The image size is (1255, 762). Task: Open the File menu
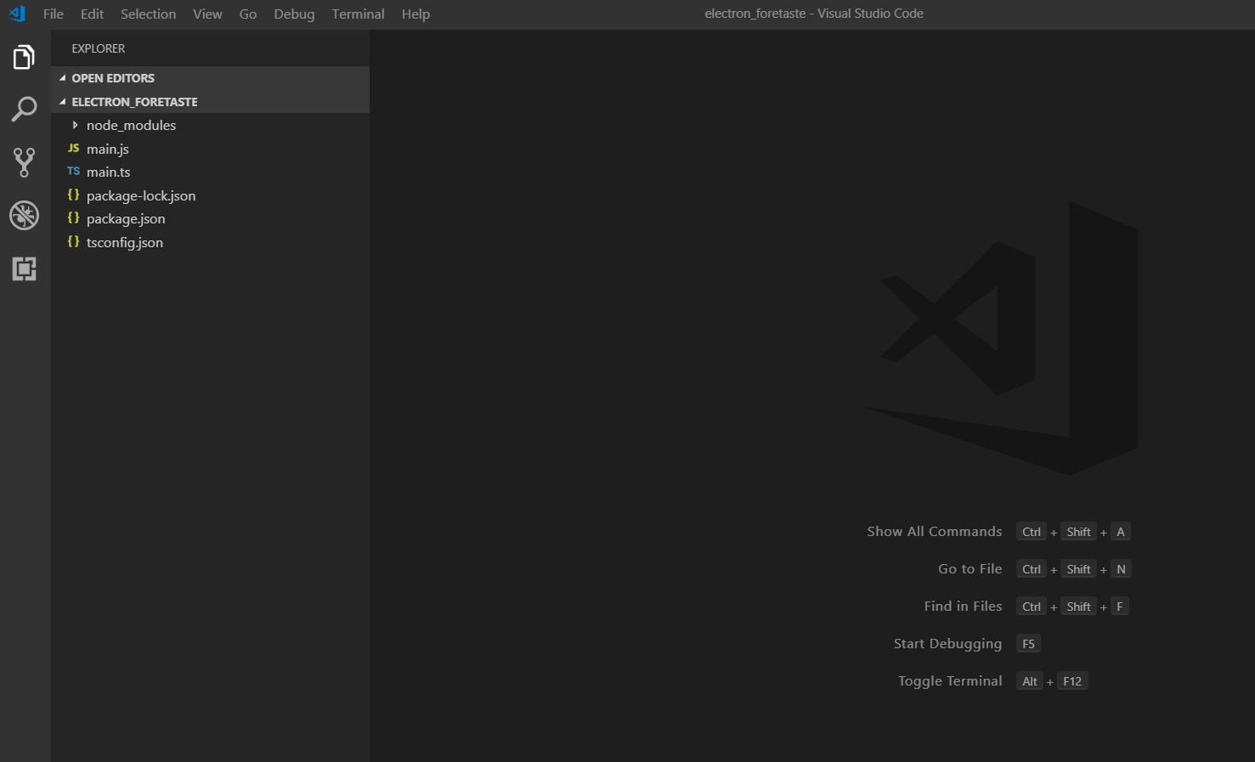[53, 14]
